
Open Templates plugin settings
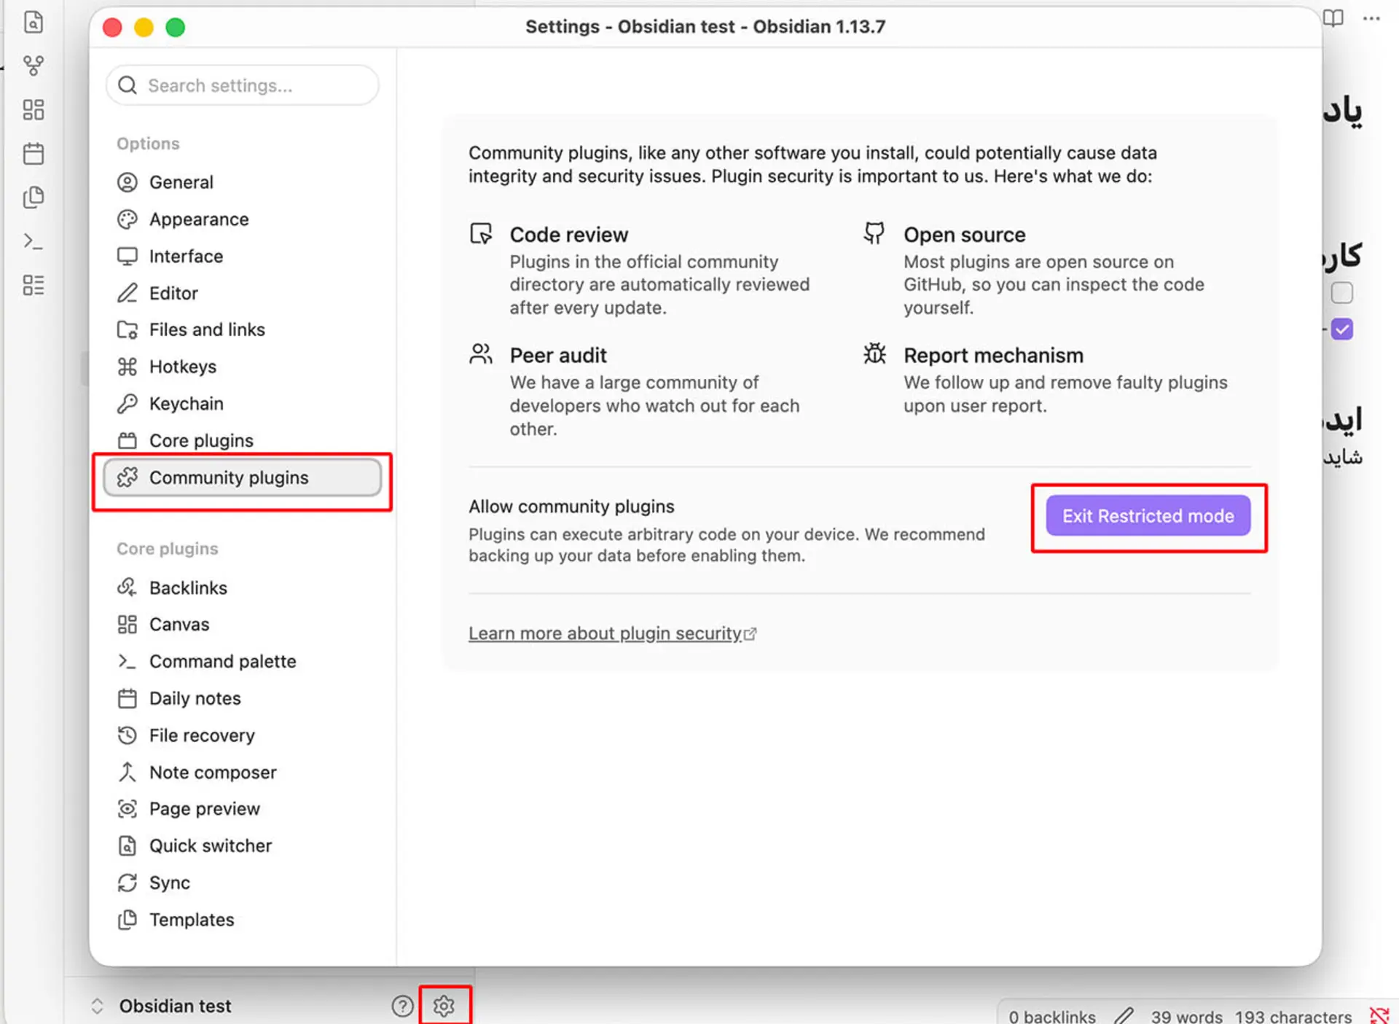click(243, 920)
